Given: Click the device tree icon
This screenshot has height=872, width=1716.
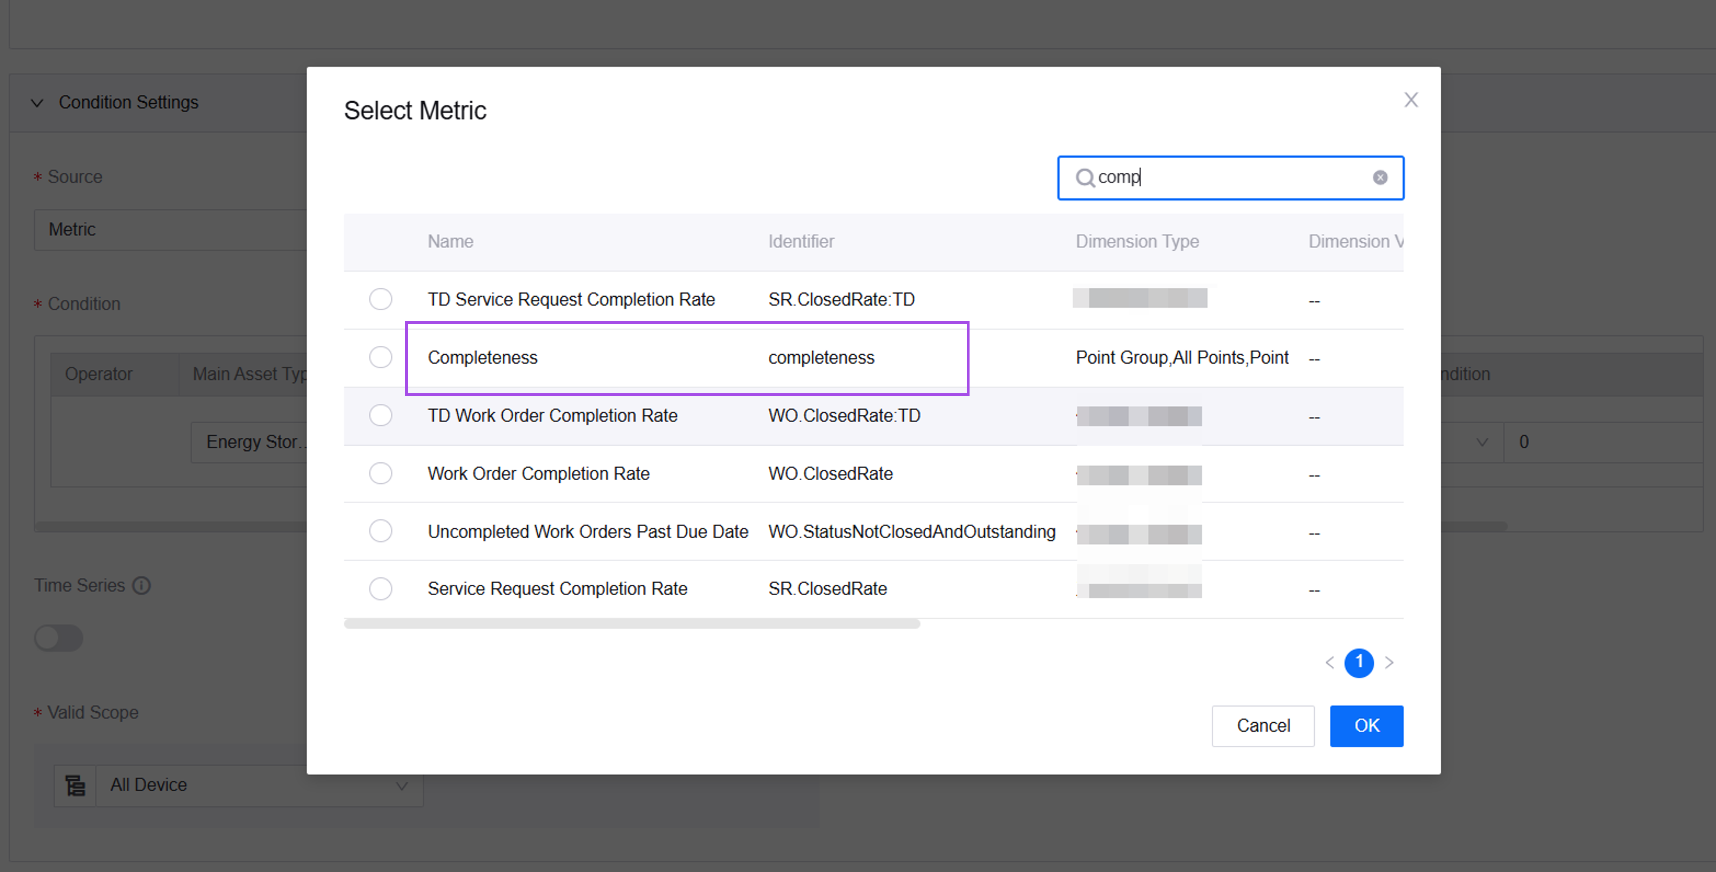Looking at the screenshot, I should [75, 785].
